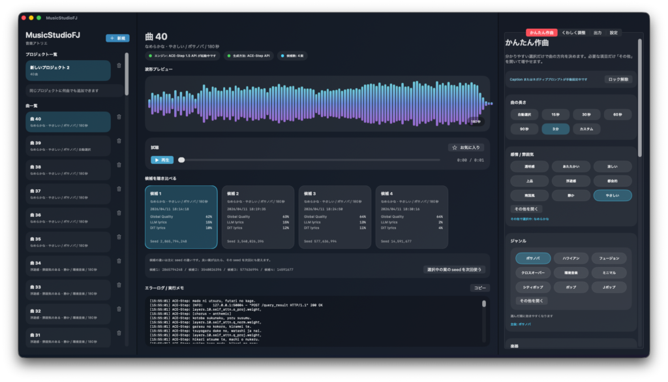Open the 出力 tab

click(598, 32)
